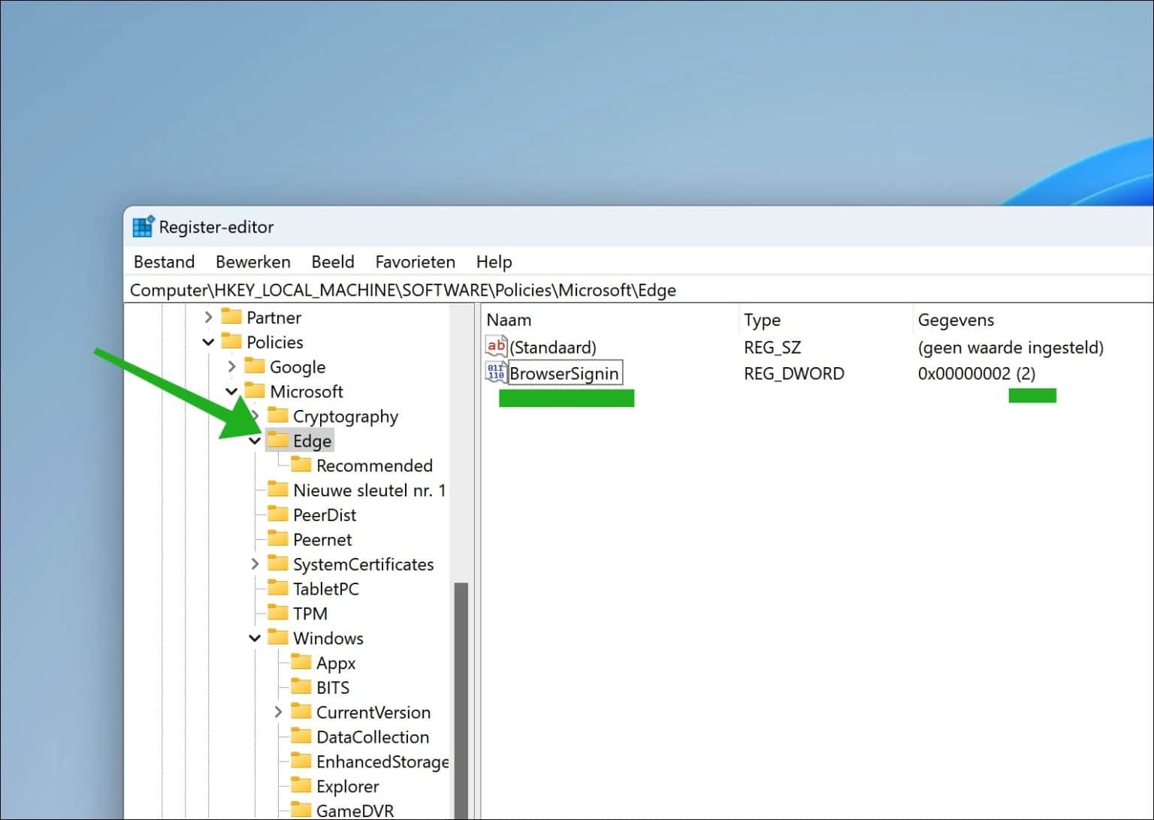
Task: Select the (Standaard) value name
Action: [553, 348]
